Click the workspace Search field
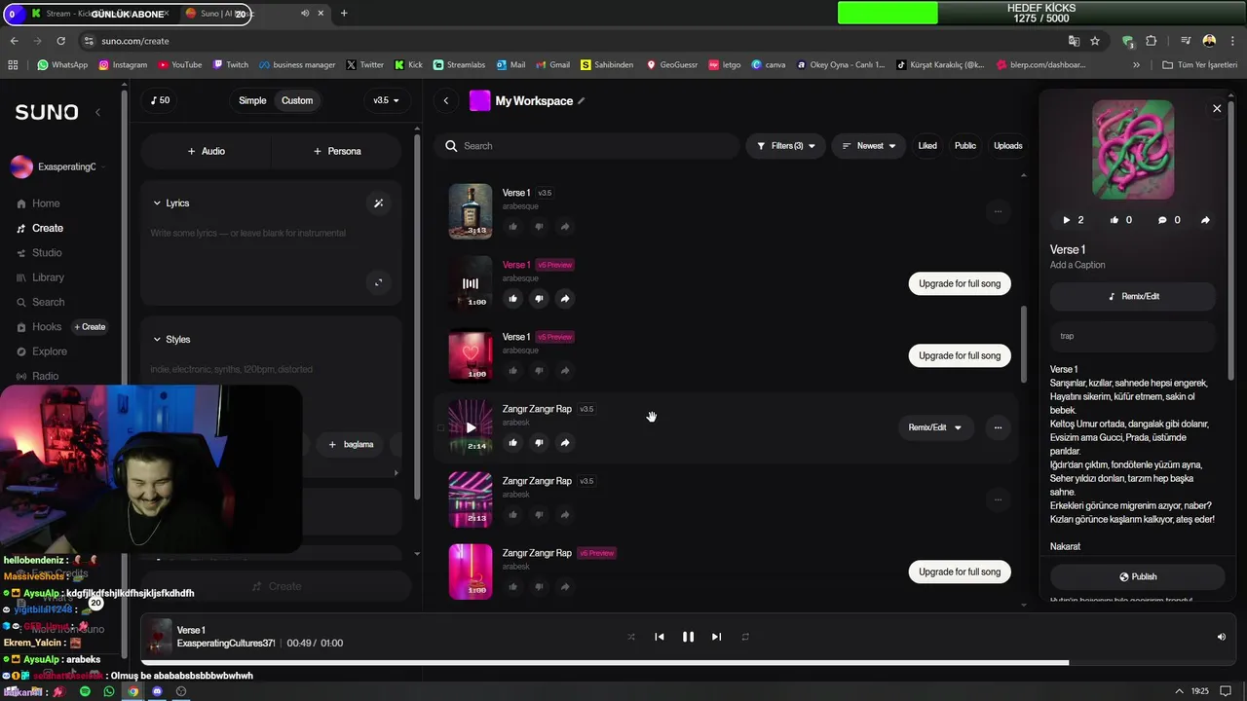1247x701 pixels. pos(587,146)
